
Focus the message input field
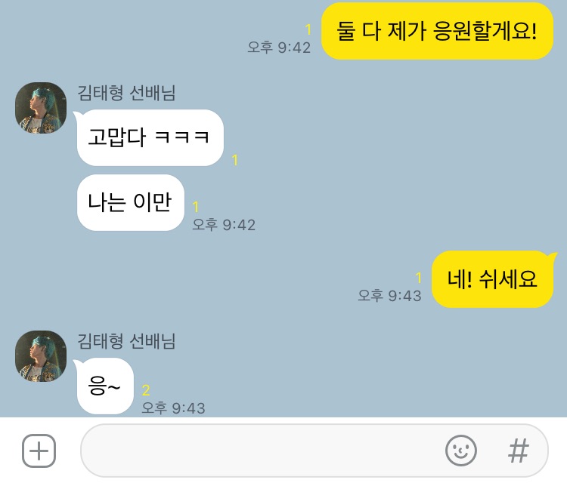pos(314,451)
